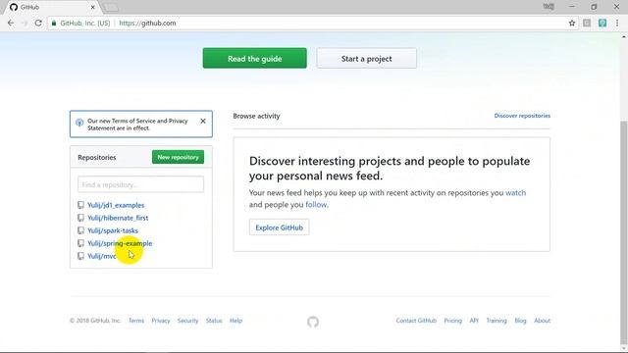The image size is (628, 353).
Task: Close the GitHub browser tab
Action: [x=92, y=7]
